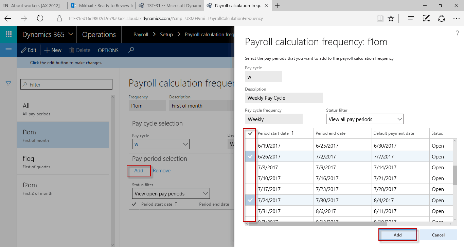
Task: Open the browser Hub lines icon
Action: 412,19
